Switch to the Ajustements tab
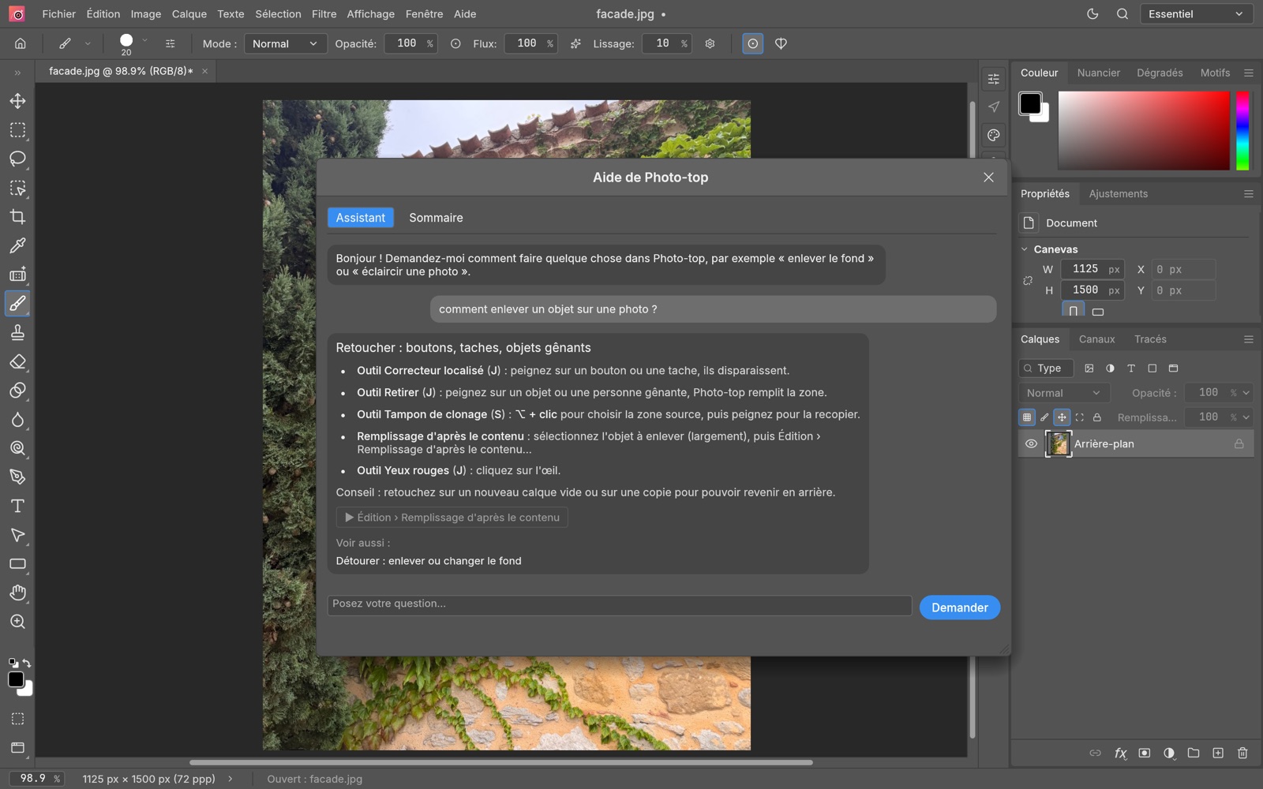The image size is (1263, 789). pyautogui.click(x=1118, y=194)
